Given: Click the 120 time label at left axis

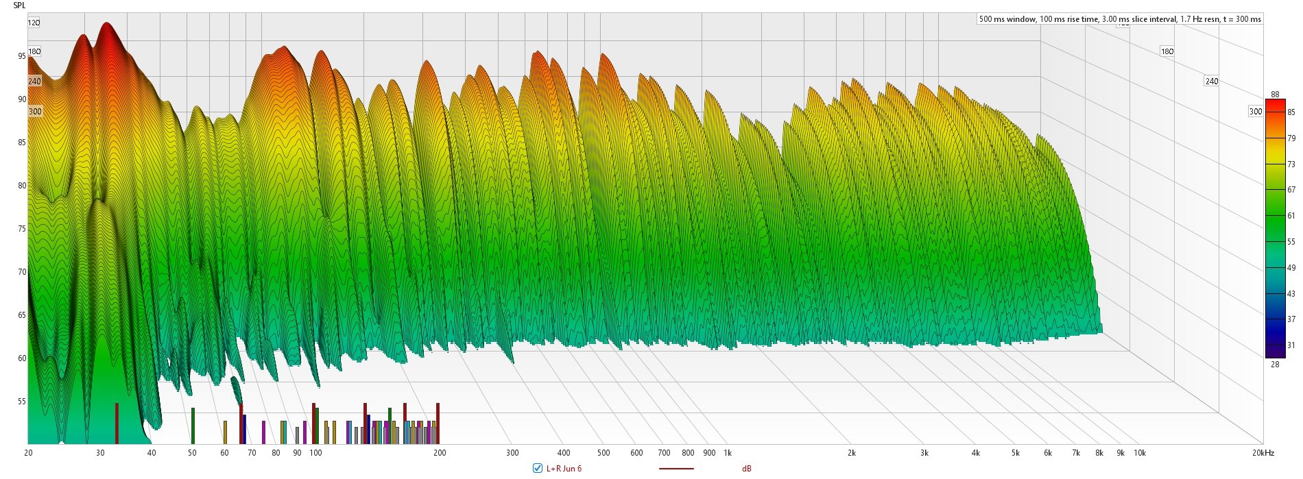Looking at the screenshot, I should click(x=34, y=23).
